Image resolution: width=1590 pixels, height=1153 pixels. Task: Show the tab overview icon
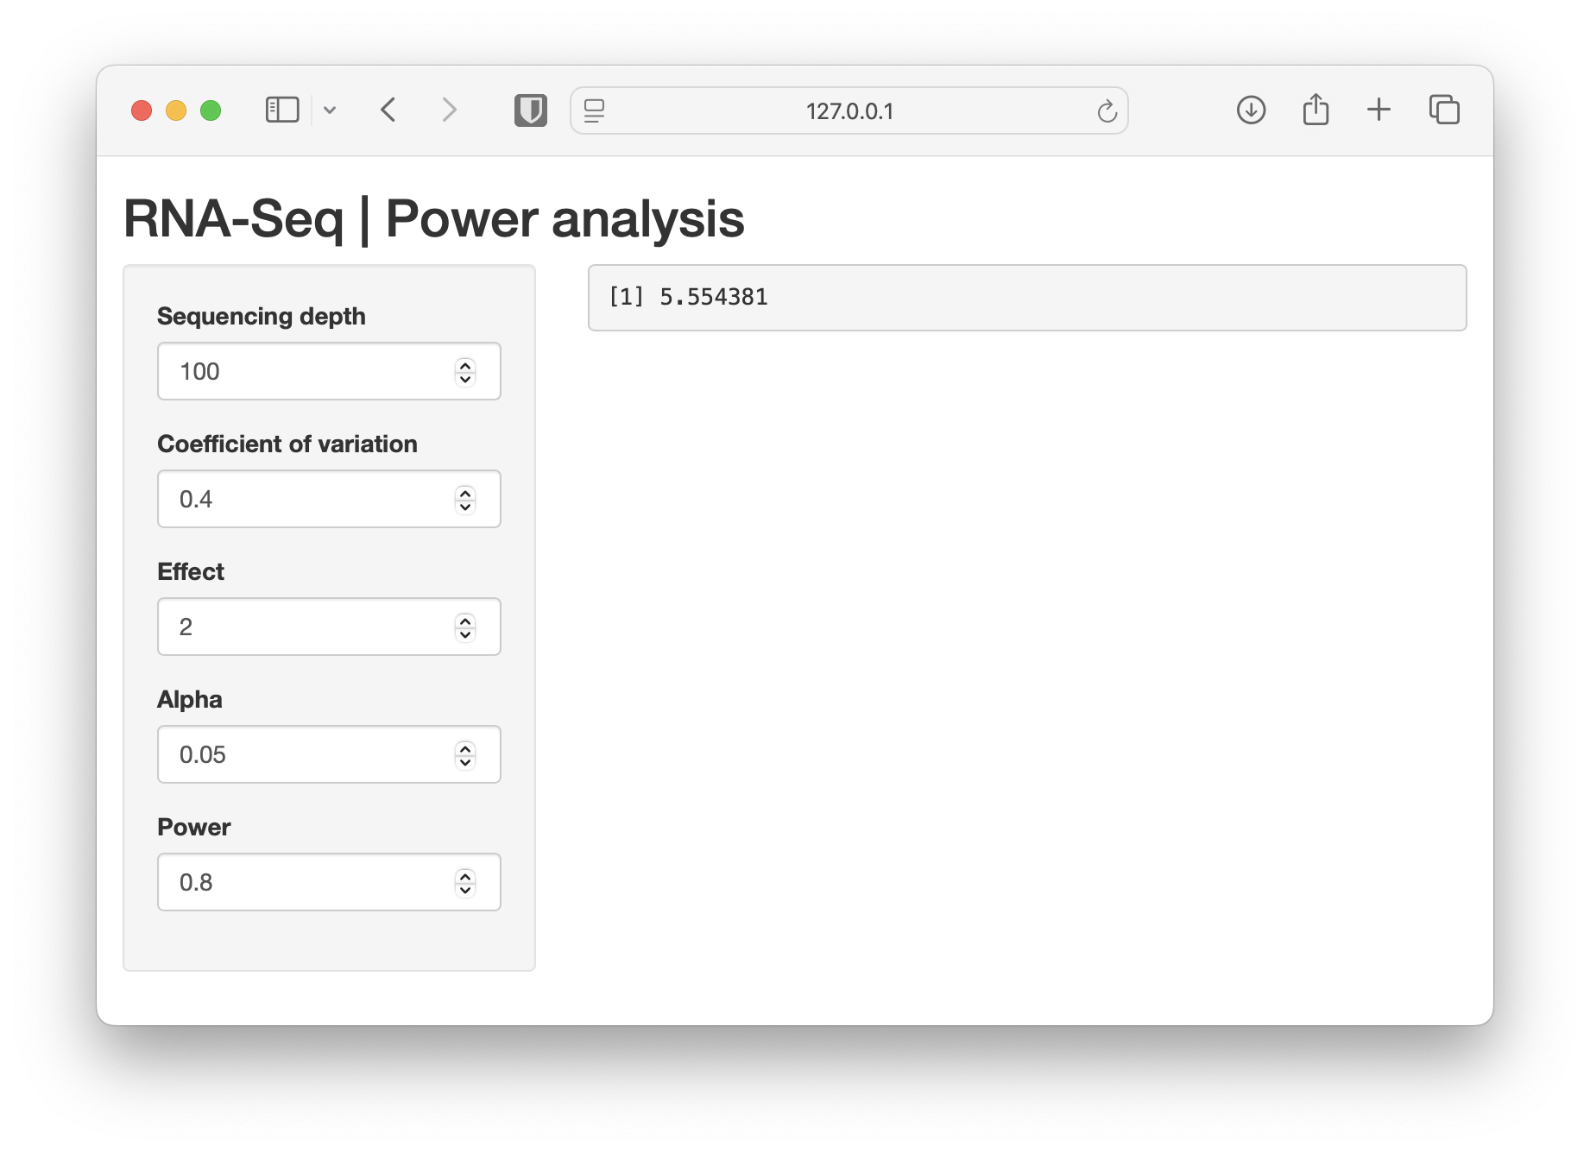point(1444,110)
